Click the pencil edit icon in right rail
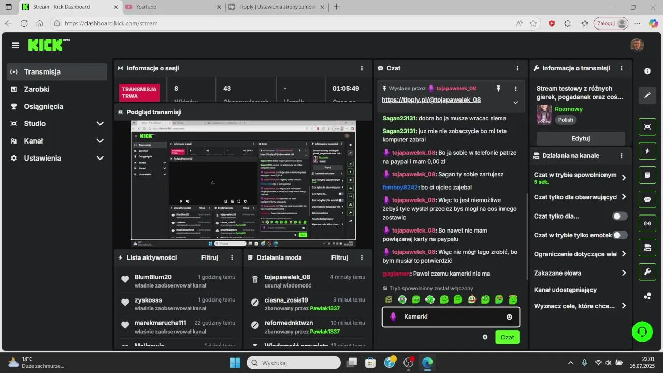The image size is (663, 373). click(647, 95)
